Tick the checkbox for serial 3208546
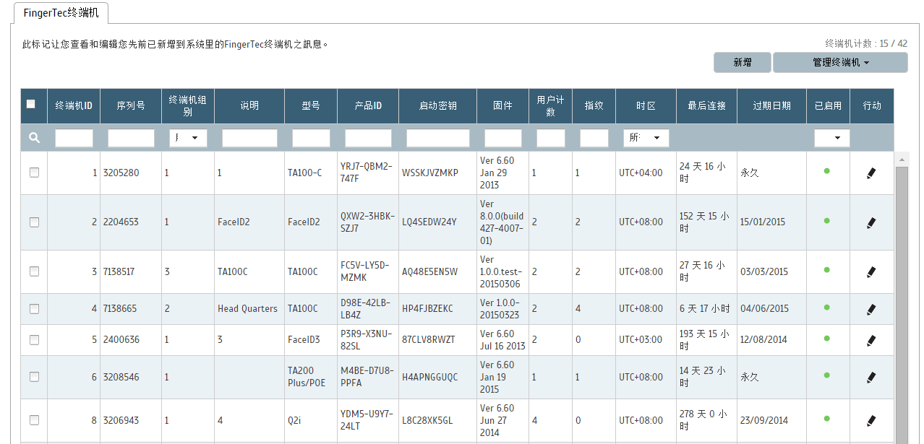The width and height of the screenshot is (924, 444). pyautogui.click(x=34, y=377)
